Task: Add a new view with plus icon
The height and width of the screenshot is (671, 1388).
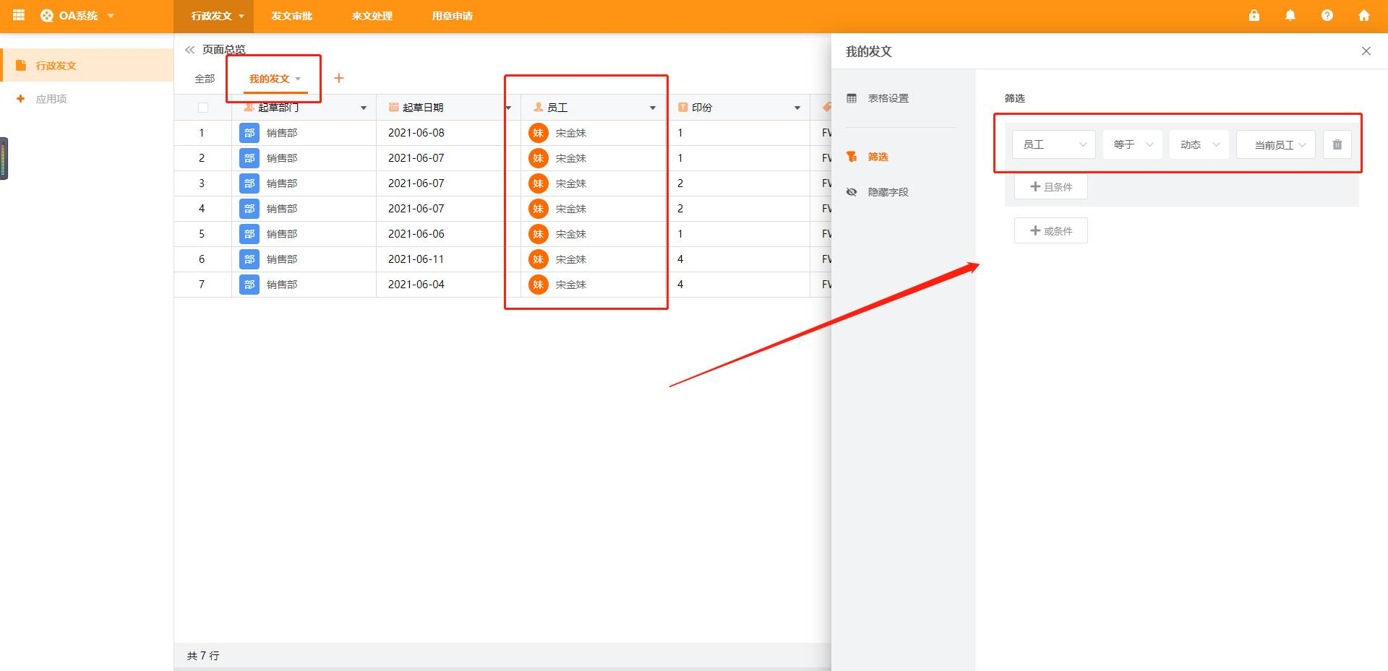Action: 338,78
